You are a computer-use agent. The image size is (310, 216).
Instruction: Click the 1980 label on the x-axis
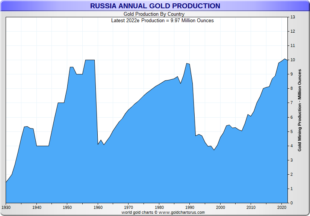tap(159, 207)
